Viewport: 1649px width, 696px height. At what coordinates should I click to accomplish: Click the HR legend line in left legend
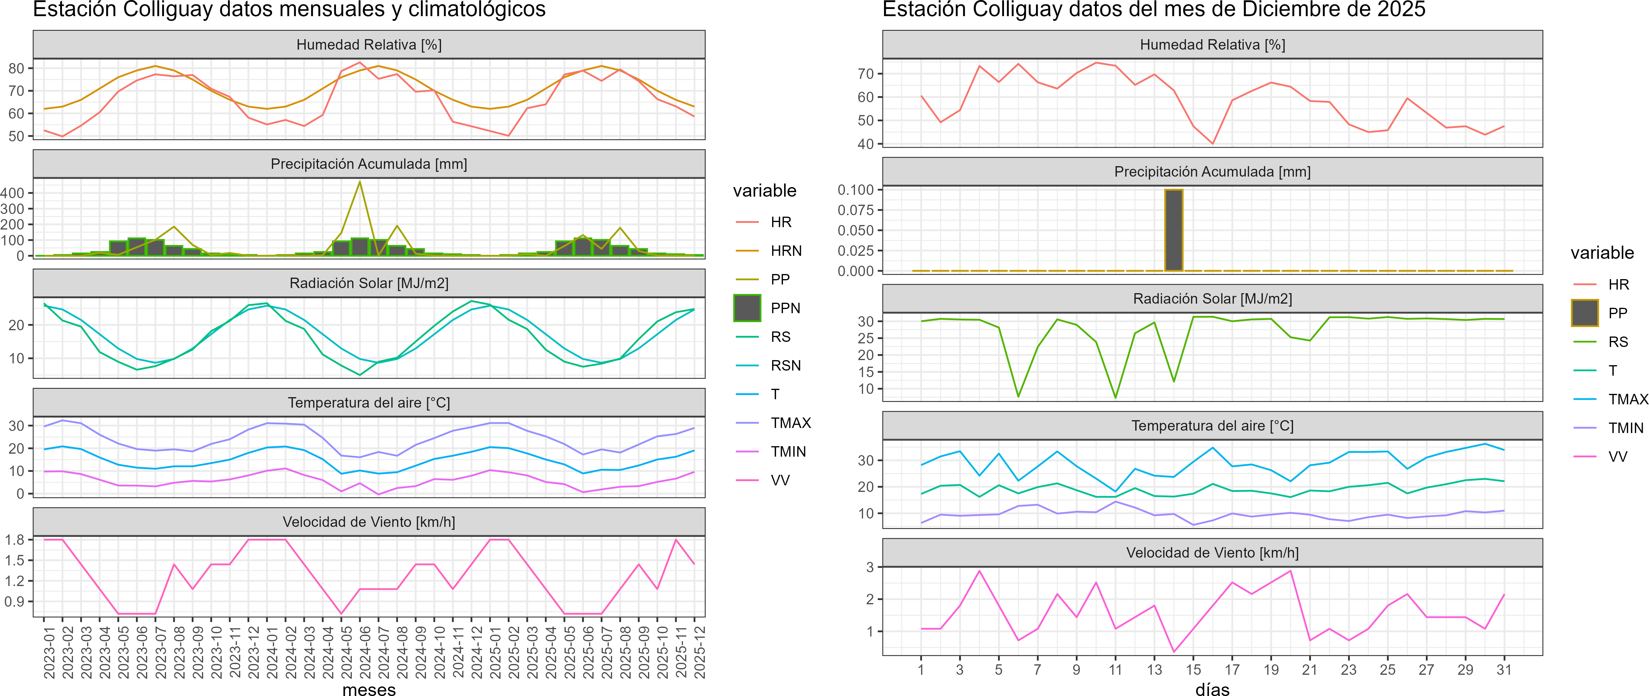point(747,222)
